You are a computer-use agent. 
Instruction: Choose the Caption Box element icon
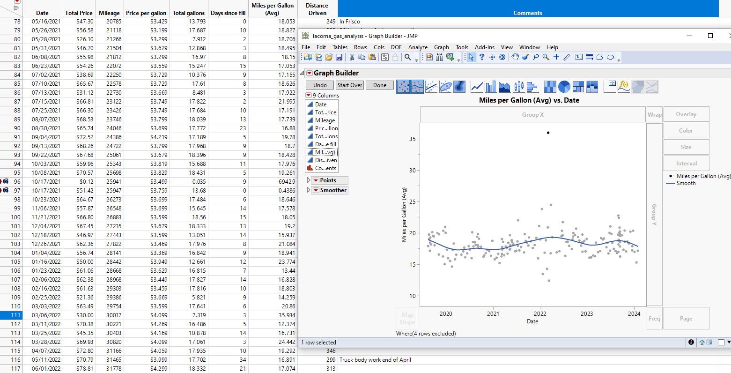(x=611, y=87)
